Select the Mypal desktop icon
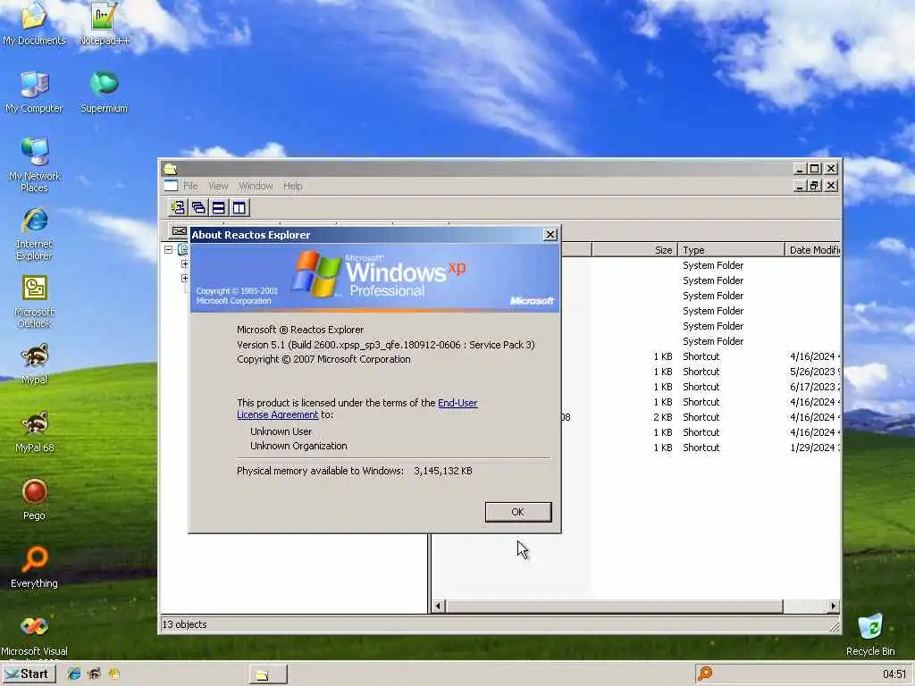The image size is (915, 686). coord(35,364)
